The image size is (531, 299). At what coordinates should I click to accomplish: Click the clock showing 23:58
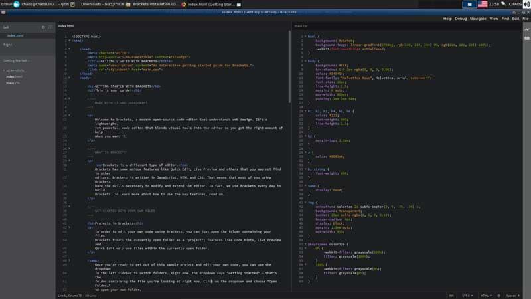(494, 4)
